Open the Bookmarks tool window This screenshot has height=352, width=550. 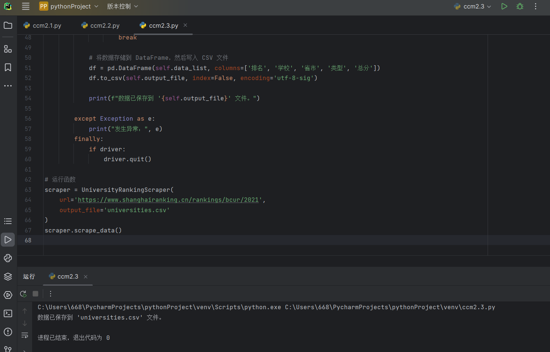pyautogui.click(x=8, y=67)
